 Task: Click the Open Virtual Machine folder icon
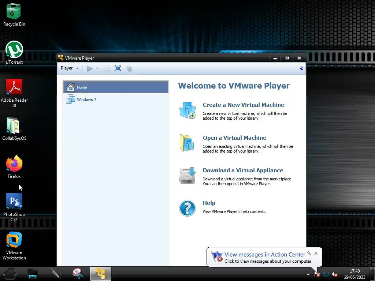[187, 143]
